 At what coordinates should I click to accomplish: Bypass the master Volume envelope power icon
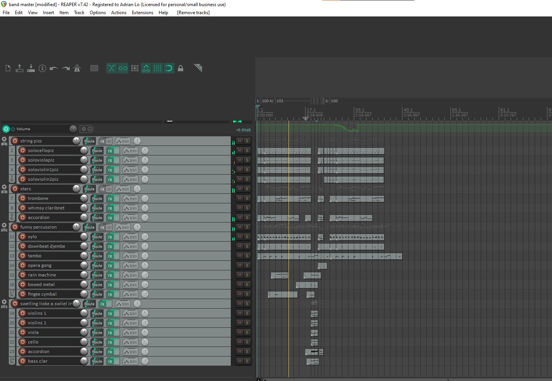[x=13, y=129]
